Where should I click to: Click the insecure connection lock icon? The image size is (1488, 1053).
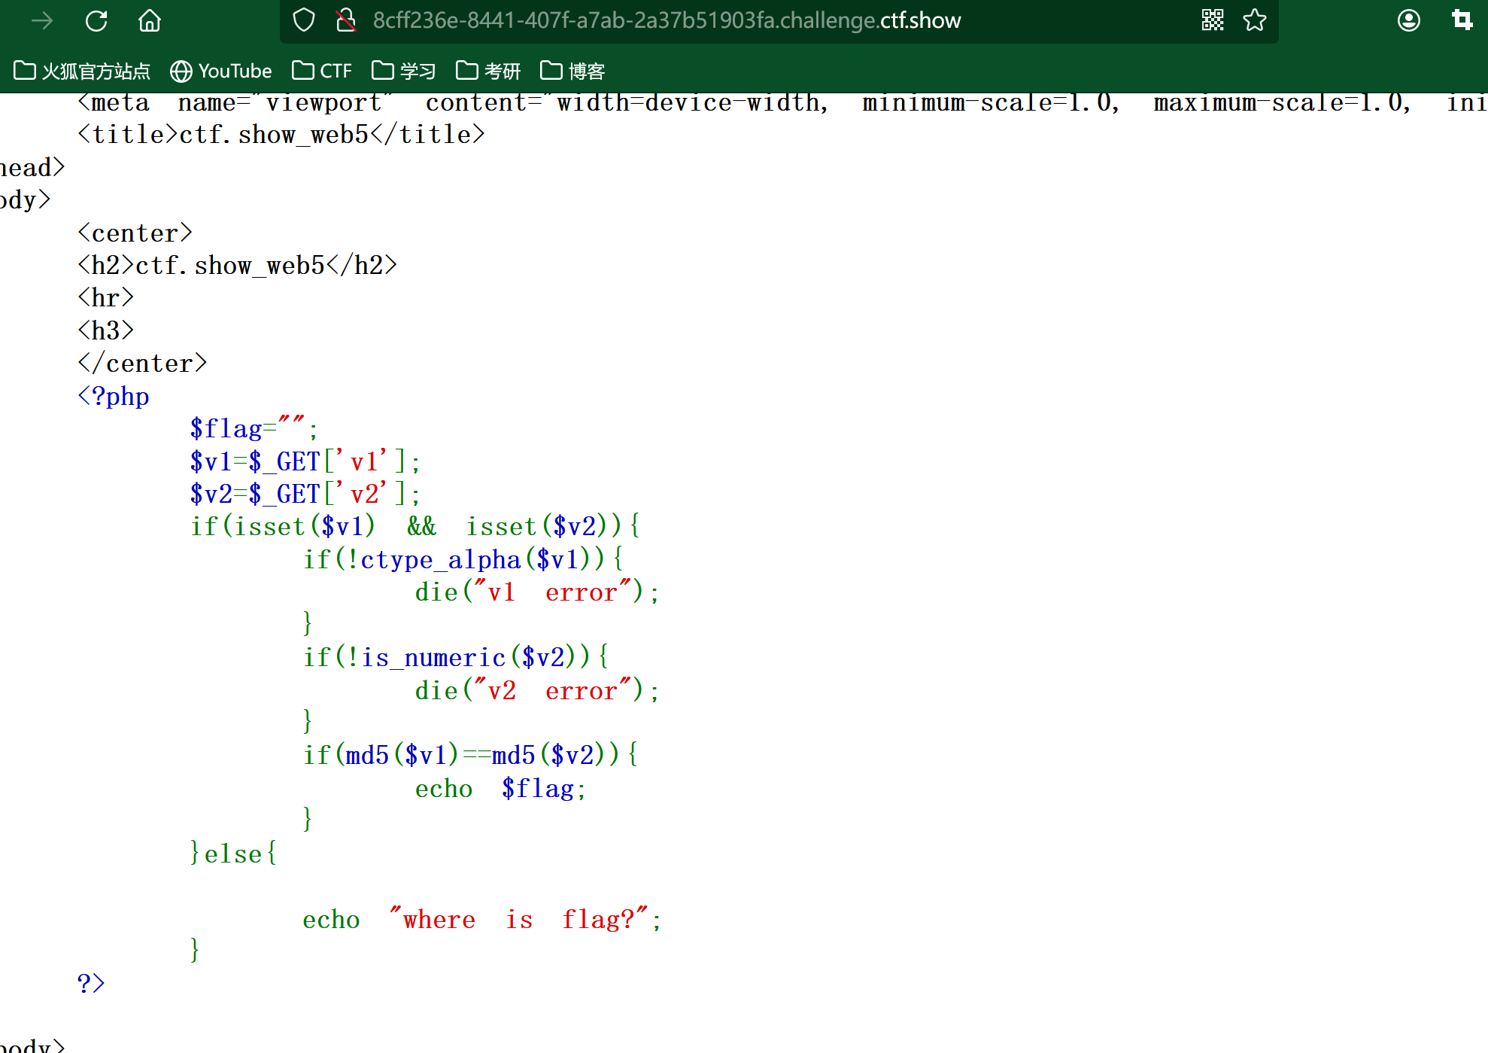[x=345, y=20]
